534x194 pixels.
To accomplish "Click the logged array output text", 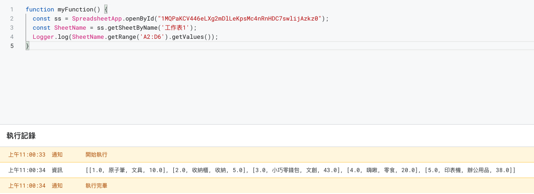I will click(x=300, y=170).
